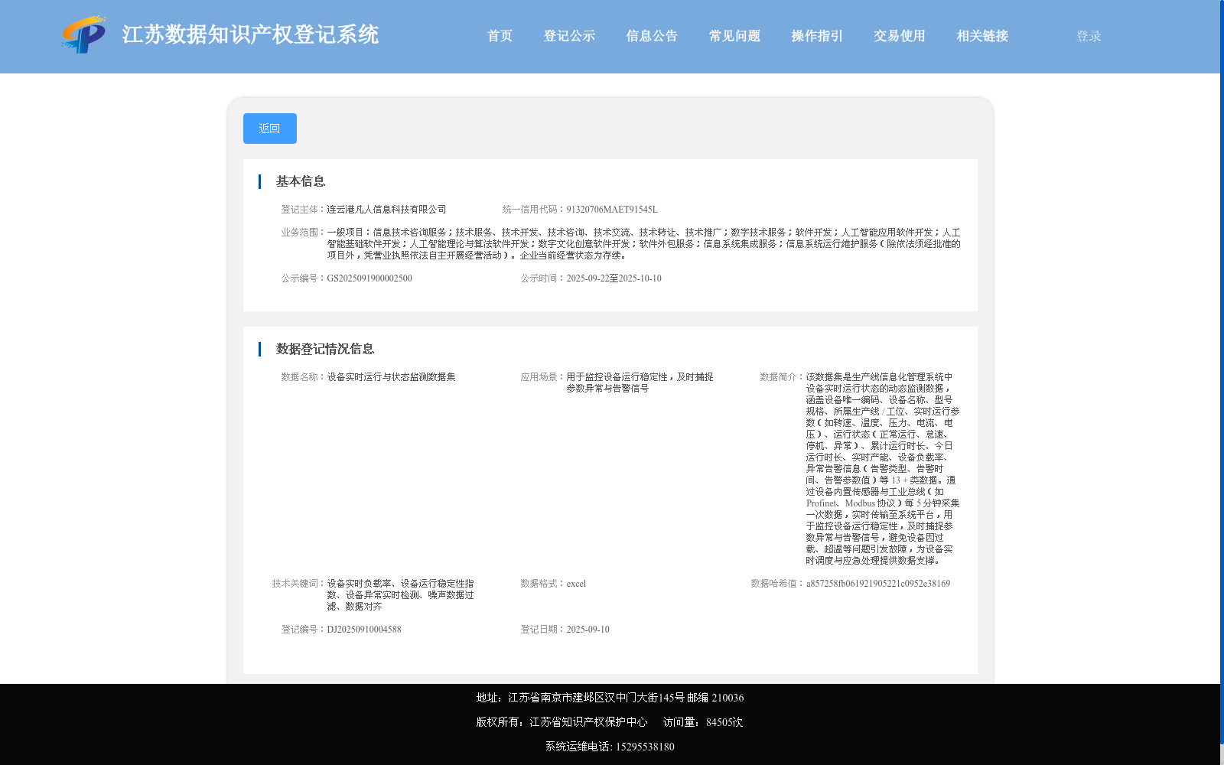
Task: Open the 登记公示 menu
Action: [569, 36]
